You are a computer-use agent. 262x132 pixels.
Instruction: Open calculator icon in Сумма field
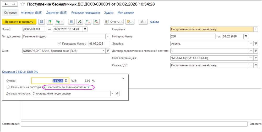pos(66,81)
